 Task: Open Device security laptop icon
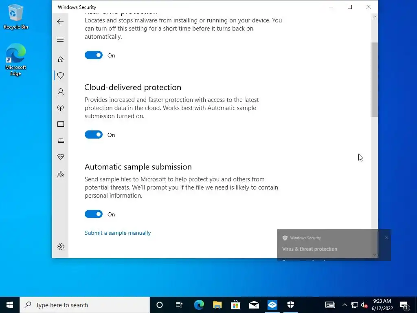click(61, 141)
